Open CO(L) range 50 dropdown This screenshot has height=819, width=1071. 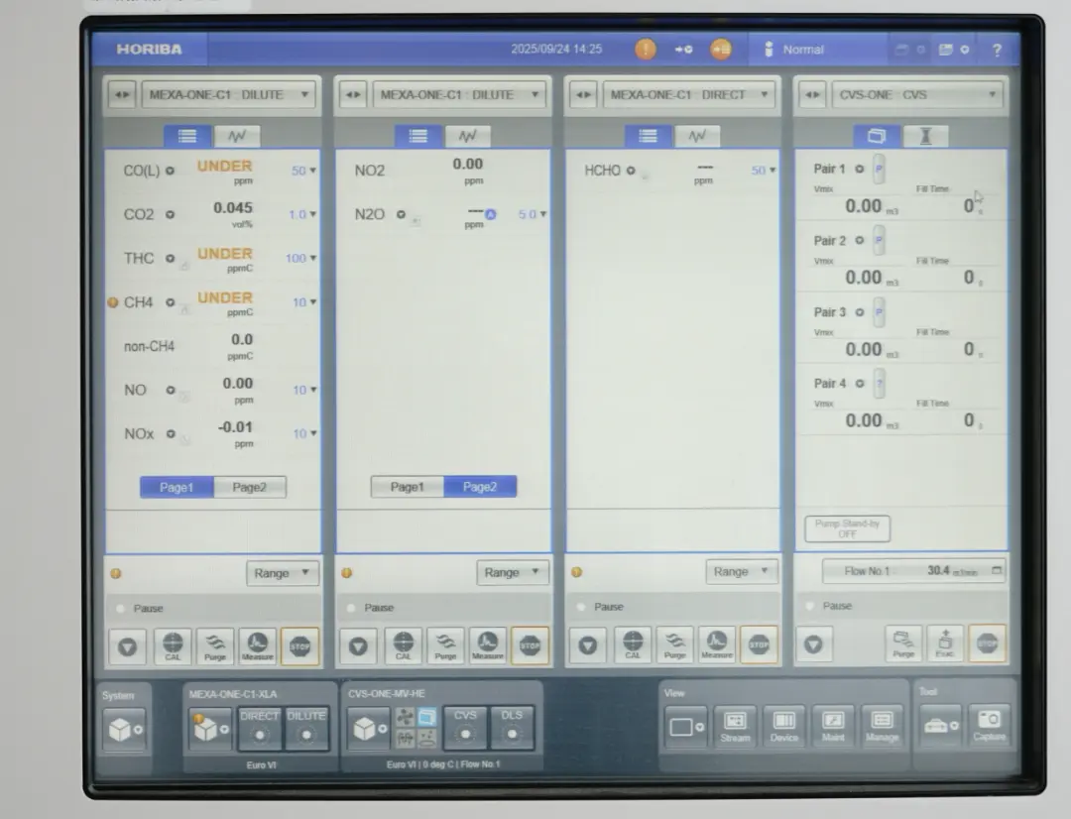(x=304, y=171)
